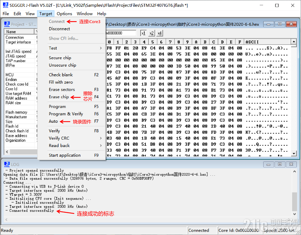The height and width of the screenshot is (235, 301).
Task: Minimize the LOG window
Action: click(x=268, y=164)
